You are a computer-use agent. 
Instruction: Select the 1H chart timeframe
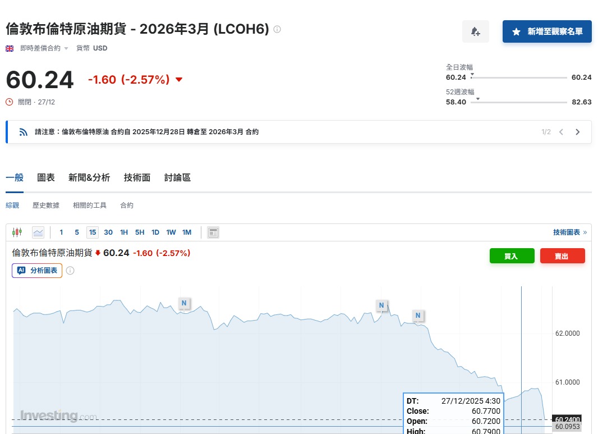(124, 232)
